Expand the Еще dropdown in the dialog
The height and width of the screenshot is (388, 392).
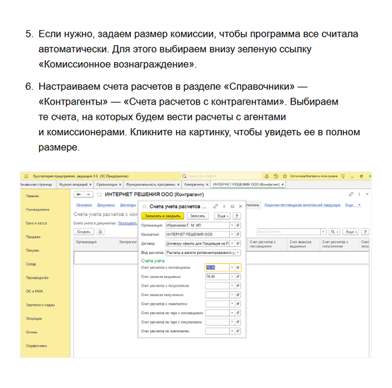click(x=222, y=216)
